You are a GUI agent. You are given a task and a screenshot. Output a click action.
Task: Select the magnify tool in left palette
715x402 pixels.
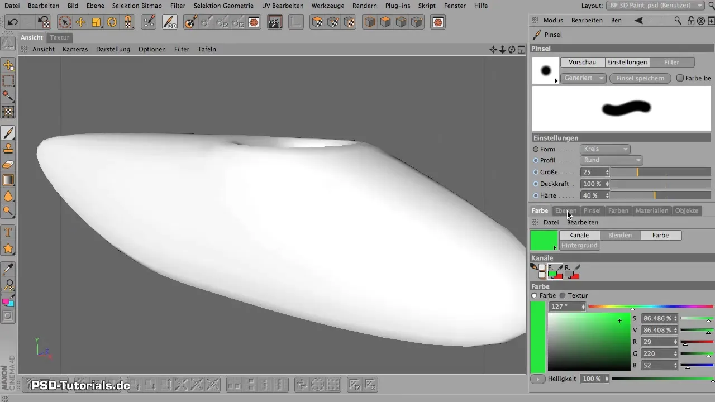click(8, 285)
